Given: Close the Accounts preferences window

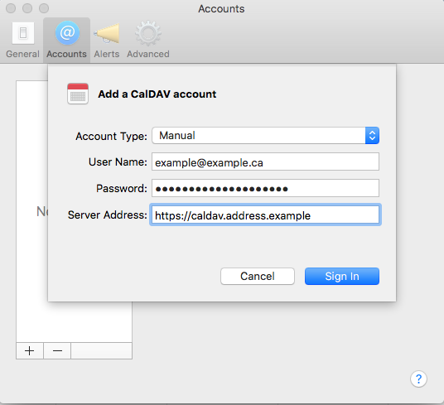Looking at the screenshot, I should 11,8.
